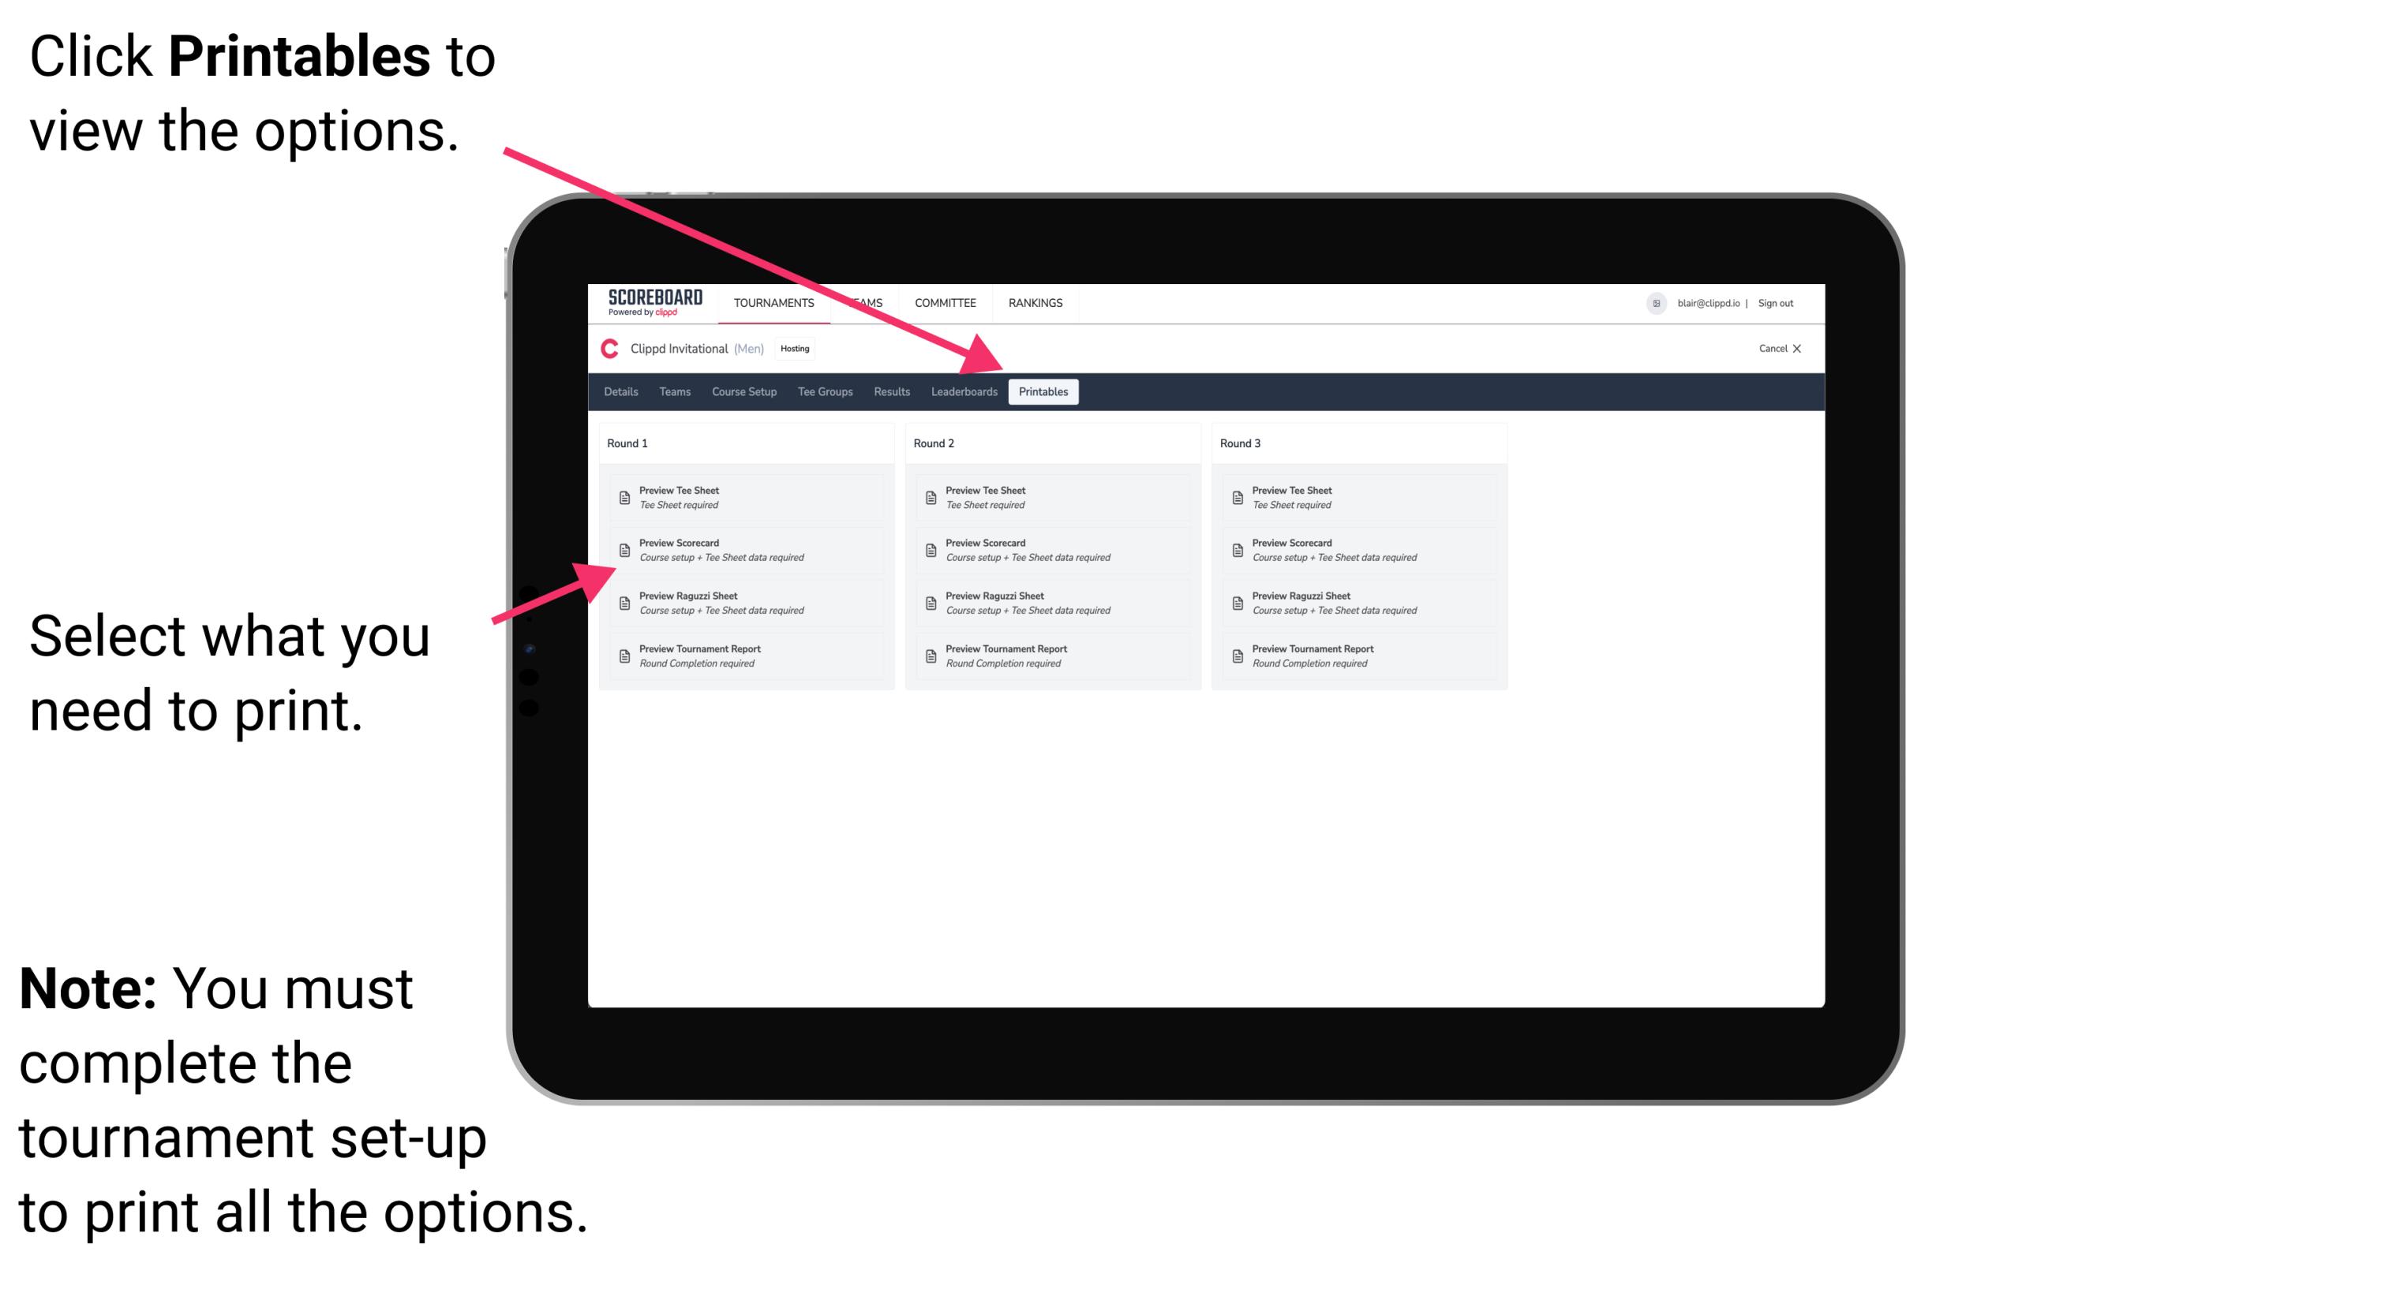The width and height of the screenshot is (2404, 1293).
Task: Open the Teams tab
Action: [x=665, y=392]
